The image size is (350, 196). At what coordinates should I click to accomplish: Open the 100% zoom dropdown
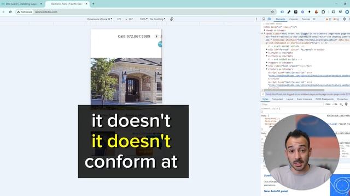point(143,19)
